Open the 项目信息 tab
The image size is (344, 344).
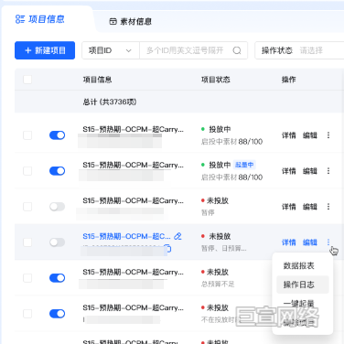pyautogui.click(x=40, y=19)
